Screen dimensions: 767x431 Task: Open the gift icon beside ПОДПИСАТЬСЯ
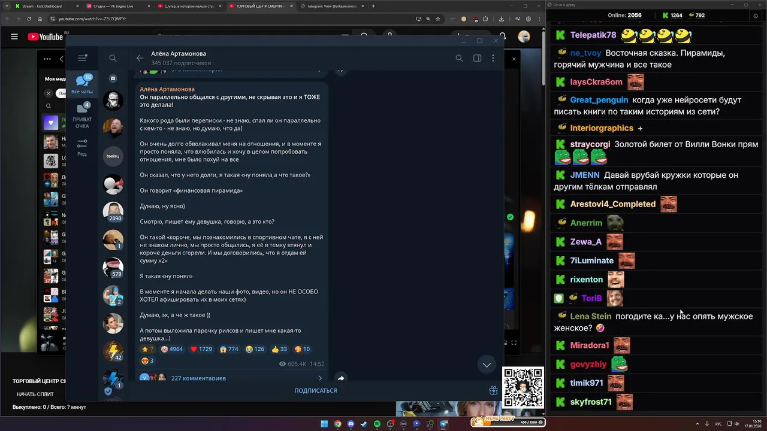[493, 390]
